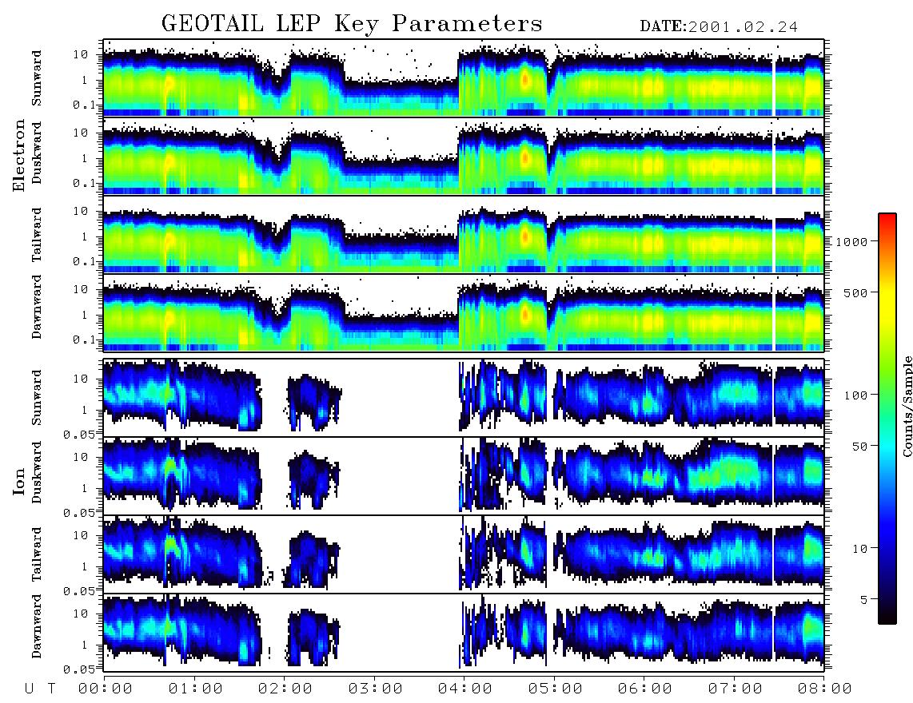The width and height of the screenshot is (913, 703).
Task: Click the Ion "Sunward" axis label
Action: (x=37, y=398)
